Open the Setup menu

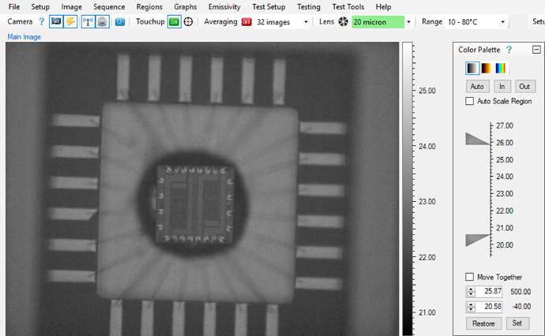click(40, 6)
